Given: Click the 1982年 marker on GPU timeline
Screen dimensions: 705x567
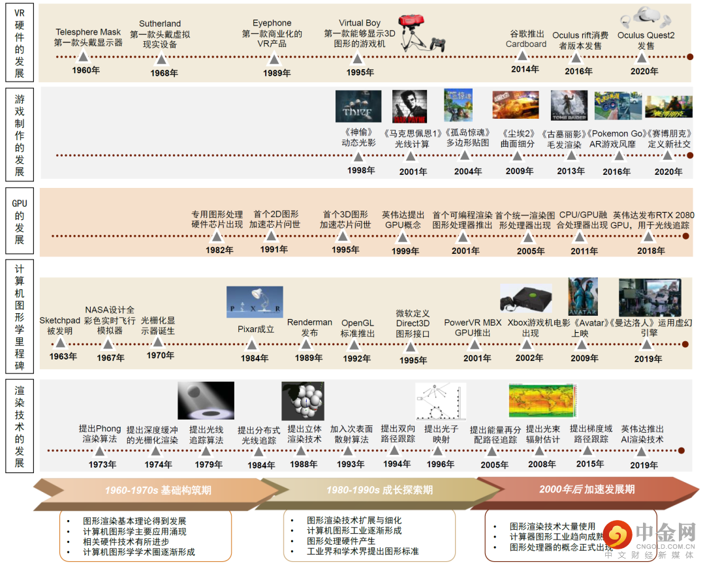Looking at the screenshot, I should coord(217,236).
